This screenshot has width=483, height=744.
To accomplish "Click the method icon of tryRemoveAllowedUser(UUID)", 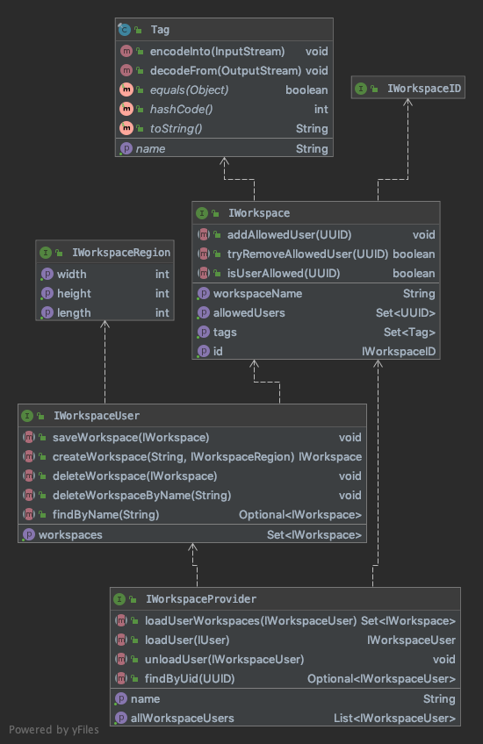I will tap(204, 254).
